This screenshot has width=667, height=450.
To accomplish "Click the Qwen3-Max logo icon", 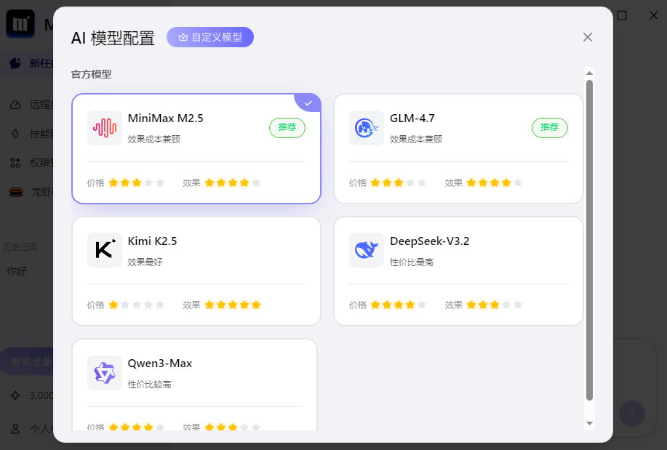I will 105,373.
